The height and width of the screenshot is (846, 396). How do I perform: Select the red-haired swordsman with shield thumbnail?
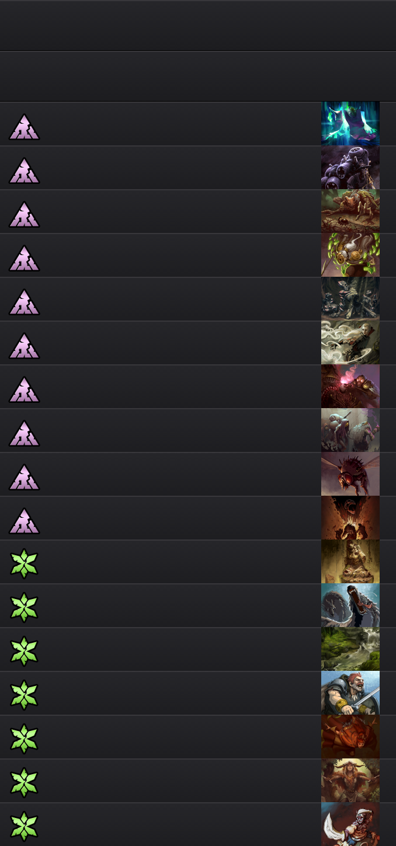click(x=350, y=693)
